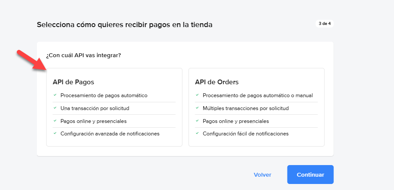Click checkmark beside "Pagos online y presenciales" in Orders card
Screen dimensions: 394x190
pyautogui.click(x=197, y=121)
